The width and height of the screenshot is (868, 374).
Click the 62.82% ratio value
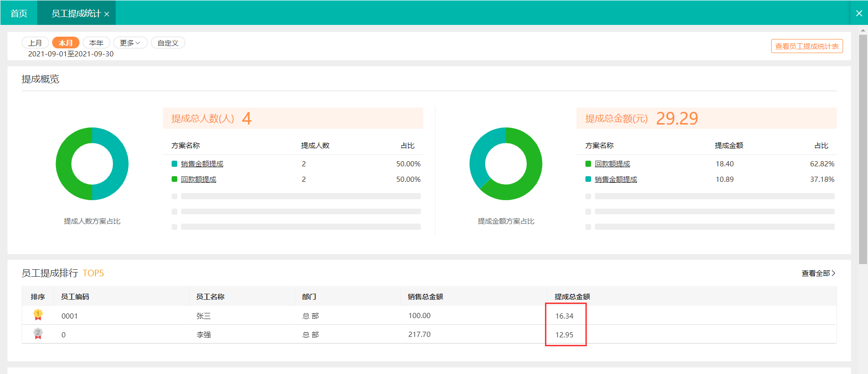pyautogui.click(x=822, y=164)
